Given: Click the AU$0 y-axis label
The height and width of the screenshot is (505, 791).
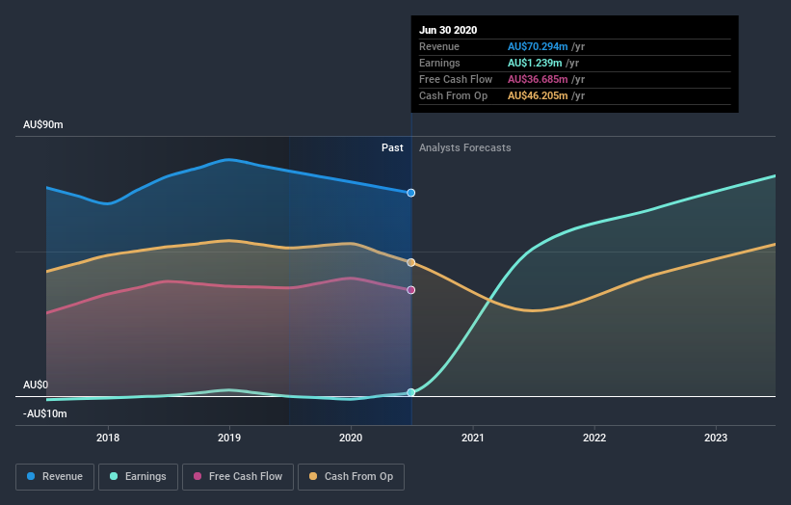Looking at the screenshot, I should [36, 385].
